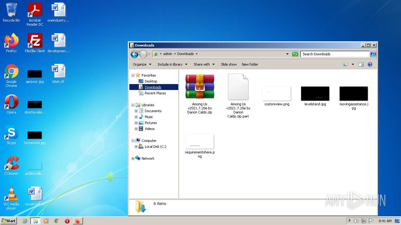Image resolution: width=401 pixels, height=225 pixels.
Task: Expand the Music library node
Action: [x=136, y=117]
